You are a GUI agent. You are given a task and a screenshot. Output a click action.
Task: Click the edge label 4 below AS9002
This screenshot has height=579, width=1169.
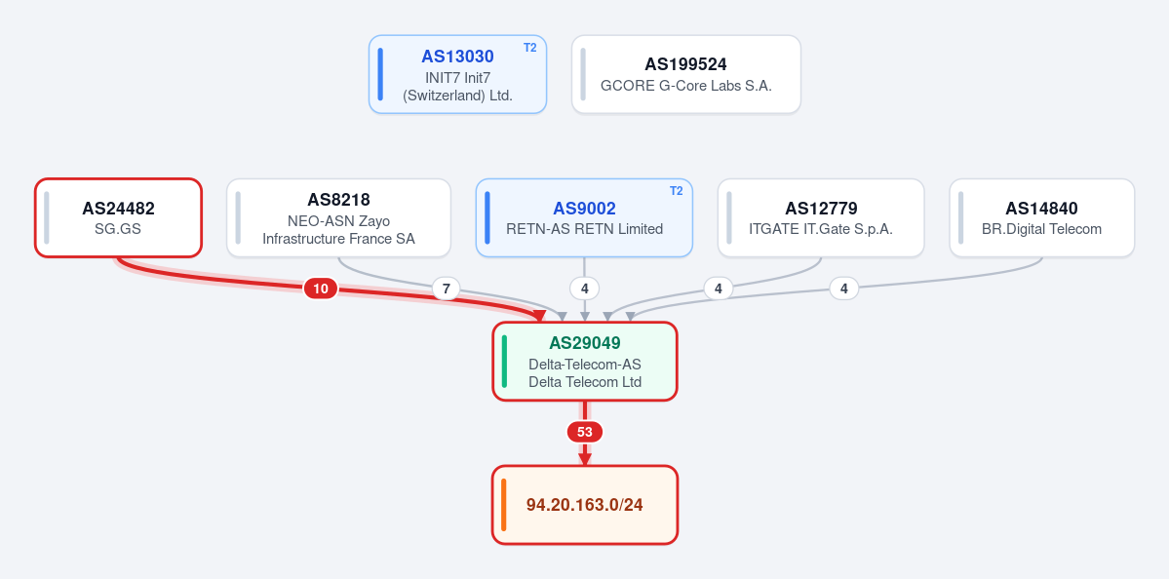585,288
